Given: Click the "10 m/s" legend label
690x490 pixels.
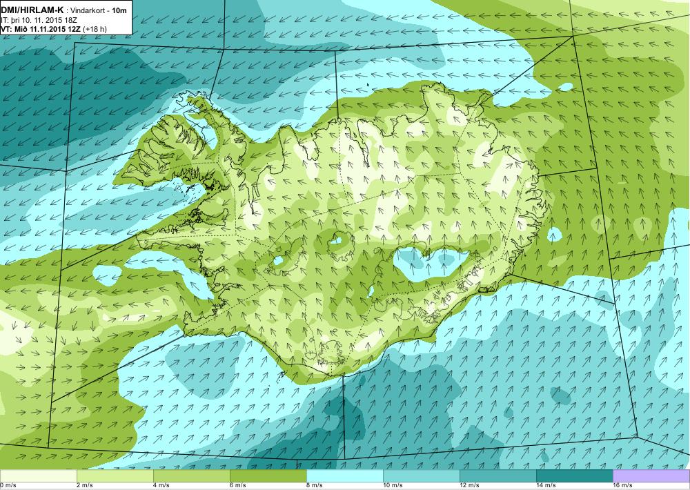Looking at the screenshot, I should pyautogui.click(x=393, y=486).
